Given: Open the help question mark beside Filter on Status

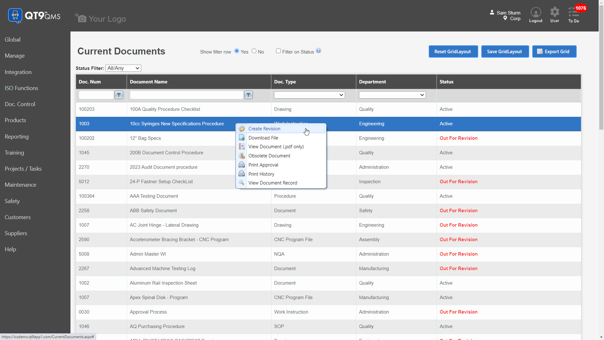Looking at the screenshot, I should point(319,50).
